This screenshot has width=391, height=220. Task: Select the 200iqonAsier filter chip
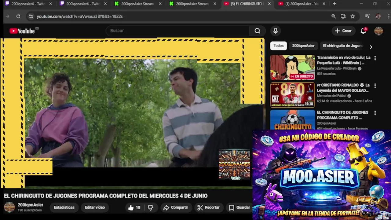coord(303,46)
